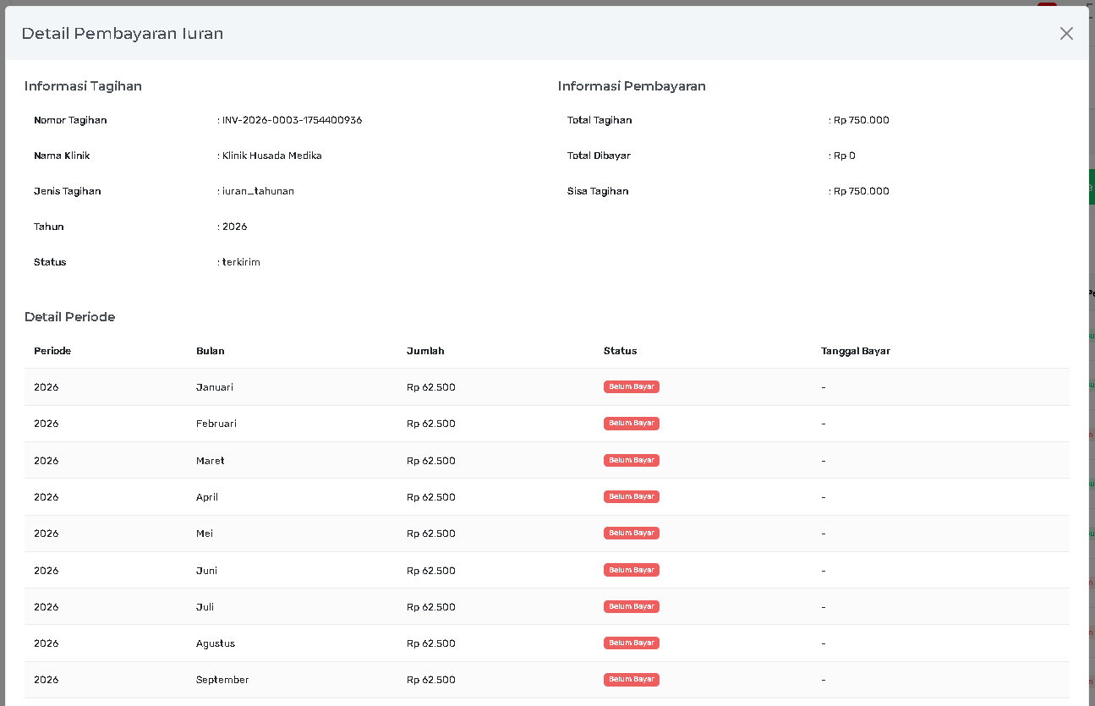Click the Periode column header
Viewport: 1095px width, 706px height.
[52, 351]
